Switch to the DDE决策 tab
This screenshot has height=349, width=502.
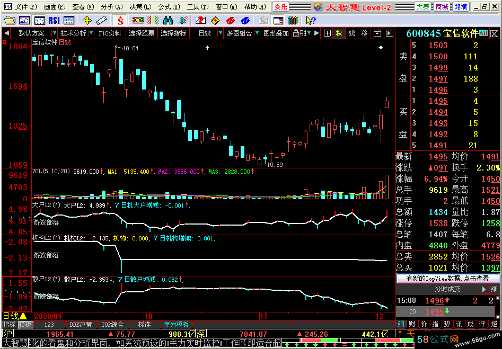[81, 324]
